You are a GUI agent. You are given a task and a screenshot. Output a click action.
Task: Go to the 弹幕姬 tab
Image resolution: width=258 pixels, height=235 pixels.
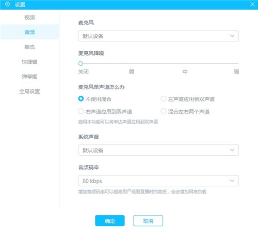coord(29,77)
